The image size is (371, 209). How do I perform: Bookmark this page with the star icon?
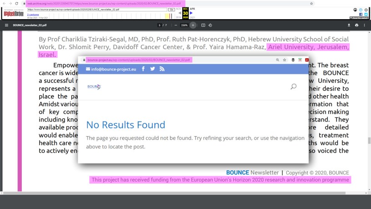[311, 3]
